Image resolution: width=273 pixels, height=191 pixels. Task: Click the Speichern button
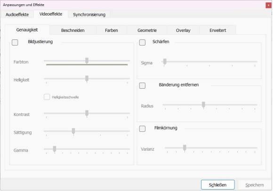tap(255, 185)
